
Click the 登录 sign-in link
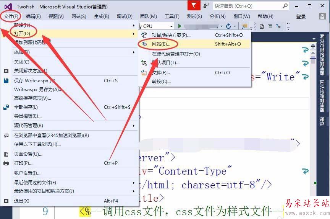point(301,17)
